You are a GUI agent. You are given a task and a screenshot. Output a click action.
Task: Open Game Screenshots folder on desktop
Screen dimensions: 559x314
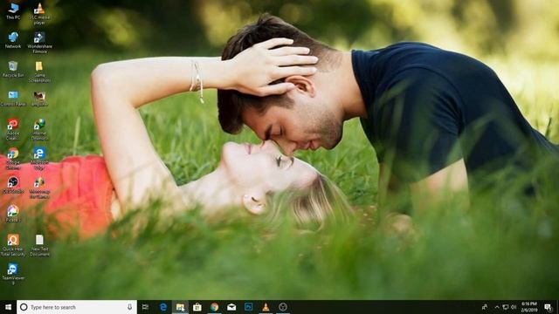point(39,72)
